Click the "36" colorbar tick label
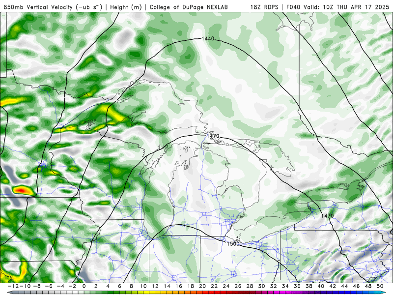 pyautogui.click(x=297, y=286)
